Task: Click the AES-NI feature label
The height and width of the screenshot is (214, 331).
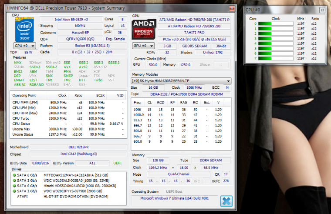Action: pos(20,84)
